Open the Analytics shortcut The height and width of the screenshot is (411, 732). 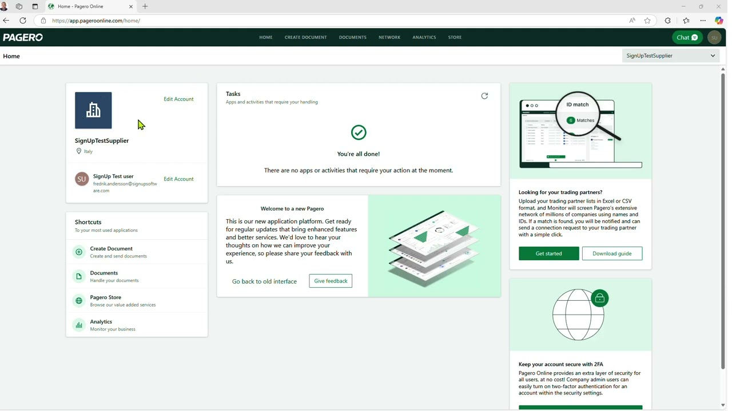137,325
